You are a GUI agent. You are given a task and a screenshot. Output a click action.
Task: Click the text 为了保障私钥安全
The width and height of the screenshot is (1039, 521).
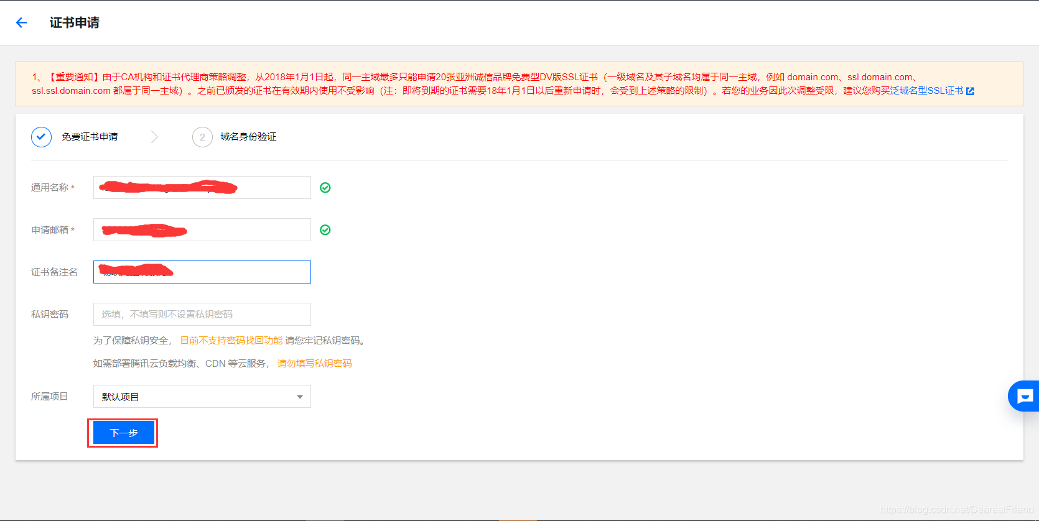pyautogui.click(x=131, y=341)
